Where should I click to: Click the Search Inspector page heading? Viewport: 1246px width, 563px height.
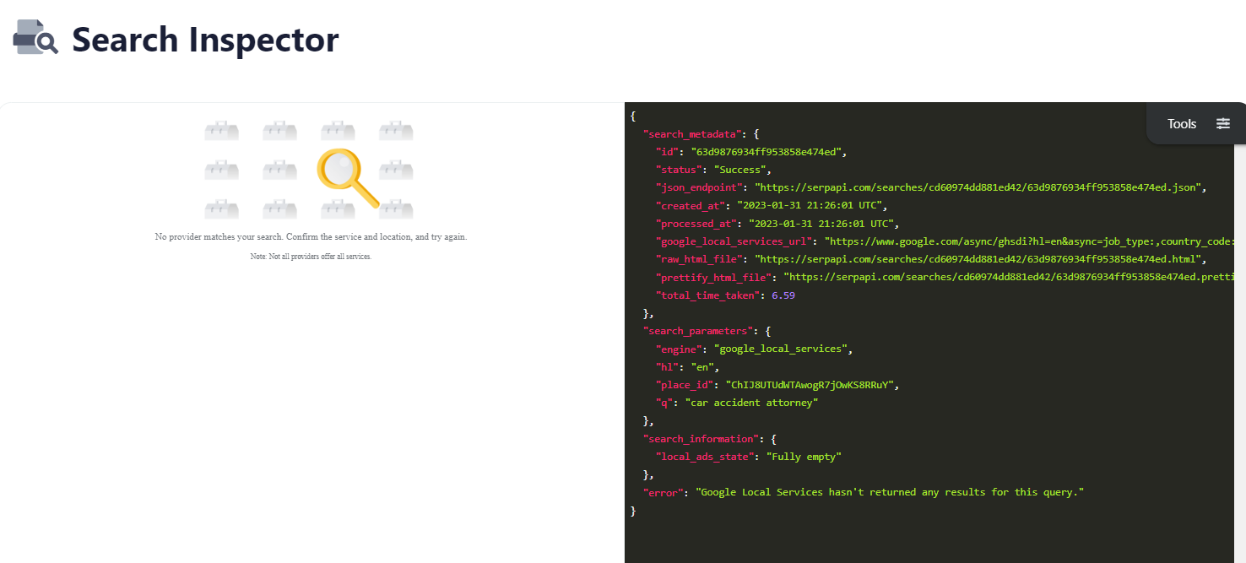204,39
